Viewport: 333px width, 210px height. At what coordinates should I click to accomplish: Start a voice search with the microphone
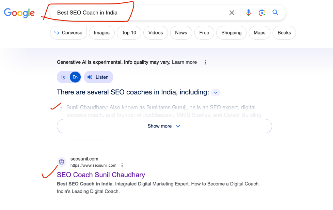click(x=249, y=12)
